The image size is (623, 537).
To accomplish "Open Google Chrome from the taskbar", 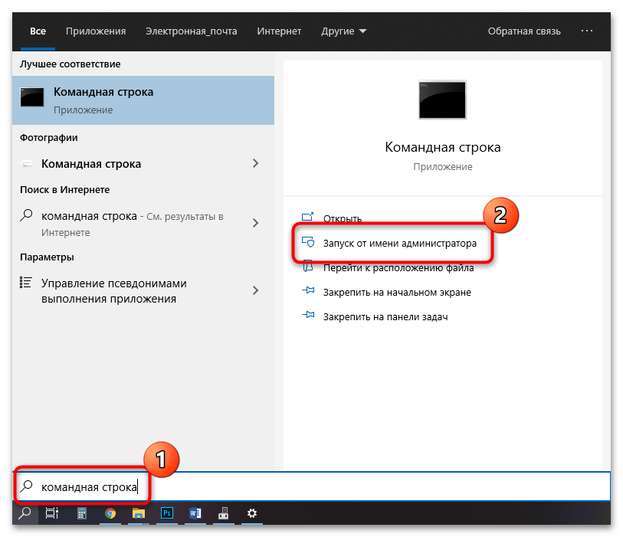I will point(110,514).
